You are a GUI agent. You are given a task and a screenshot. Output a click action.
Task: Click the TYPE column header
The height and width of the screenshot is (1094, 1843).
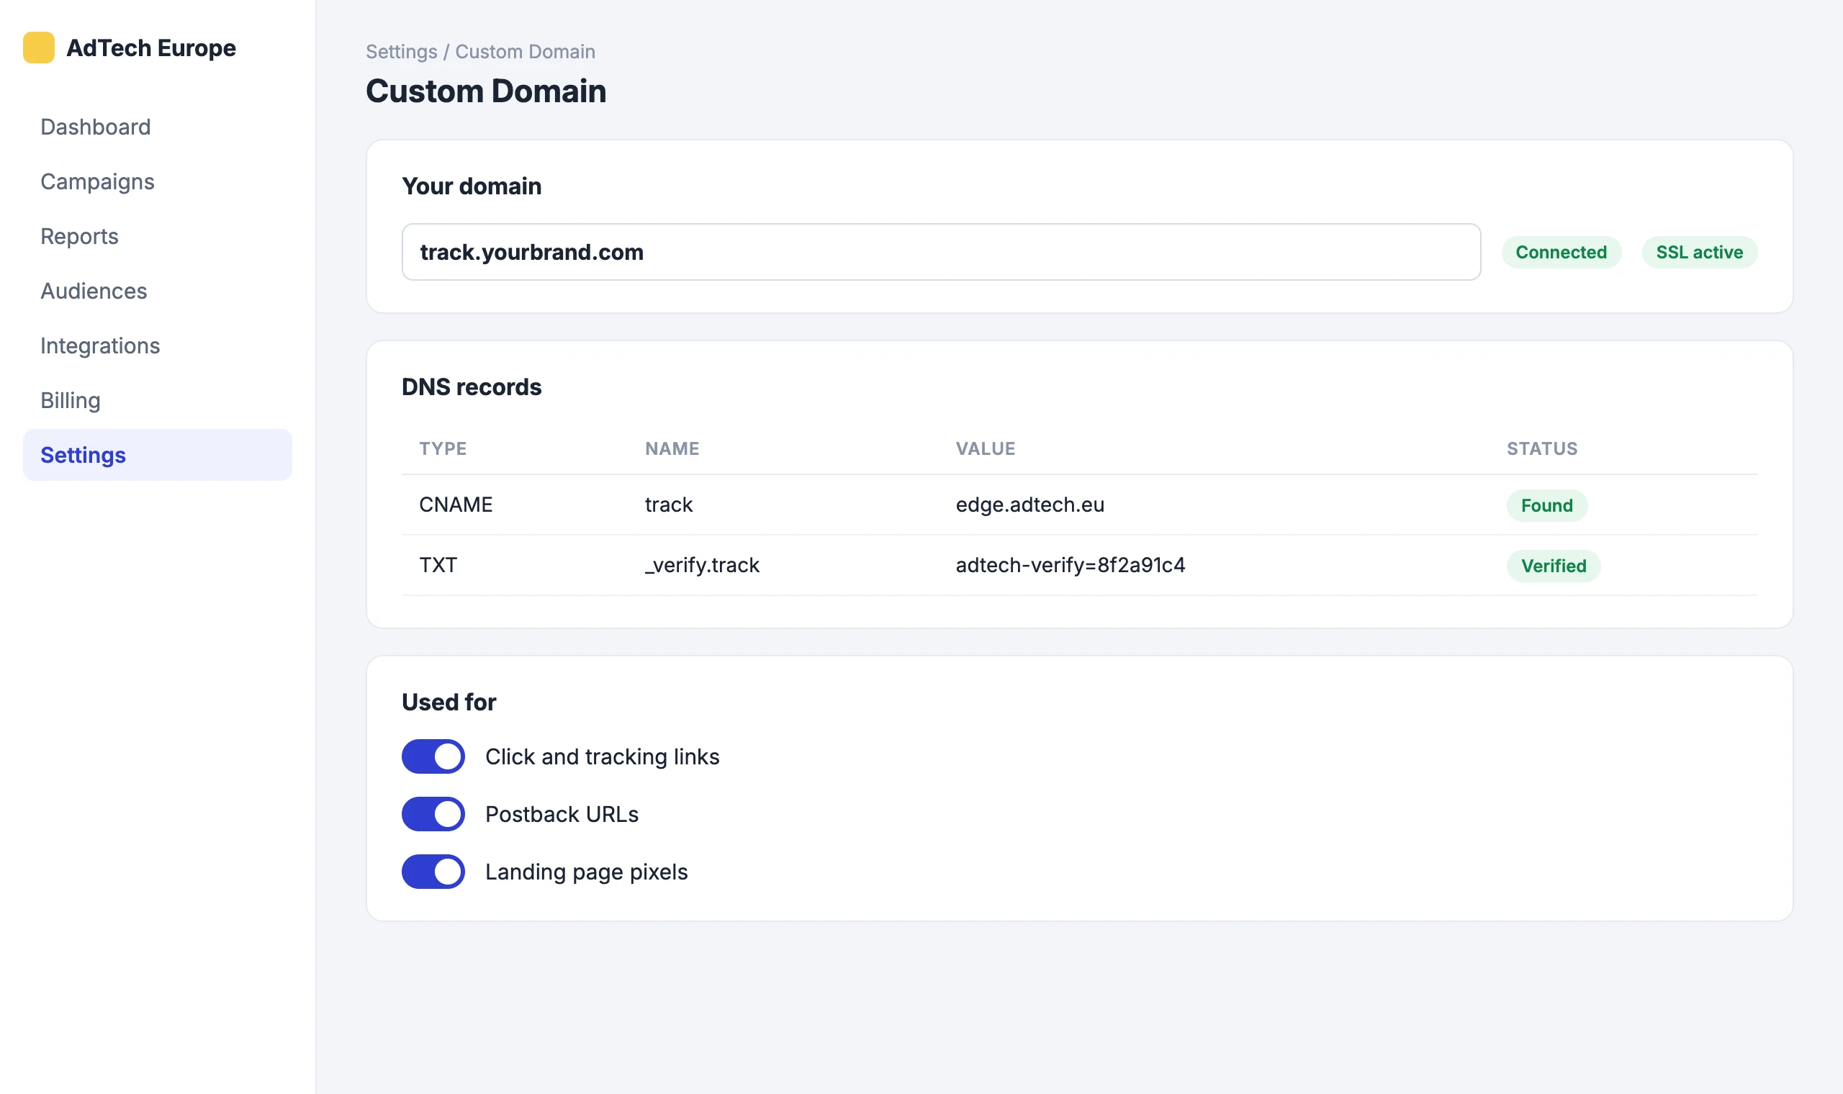443,449
